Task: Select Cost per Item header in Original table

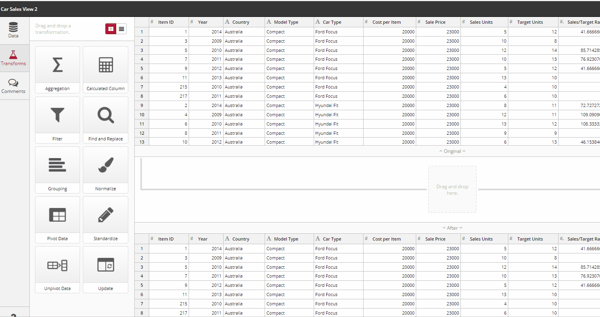Action: tap(390, 22)
